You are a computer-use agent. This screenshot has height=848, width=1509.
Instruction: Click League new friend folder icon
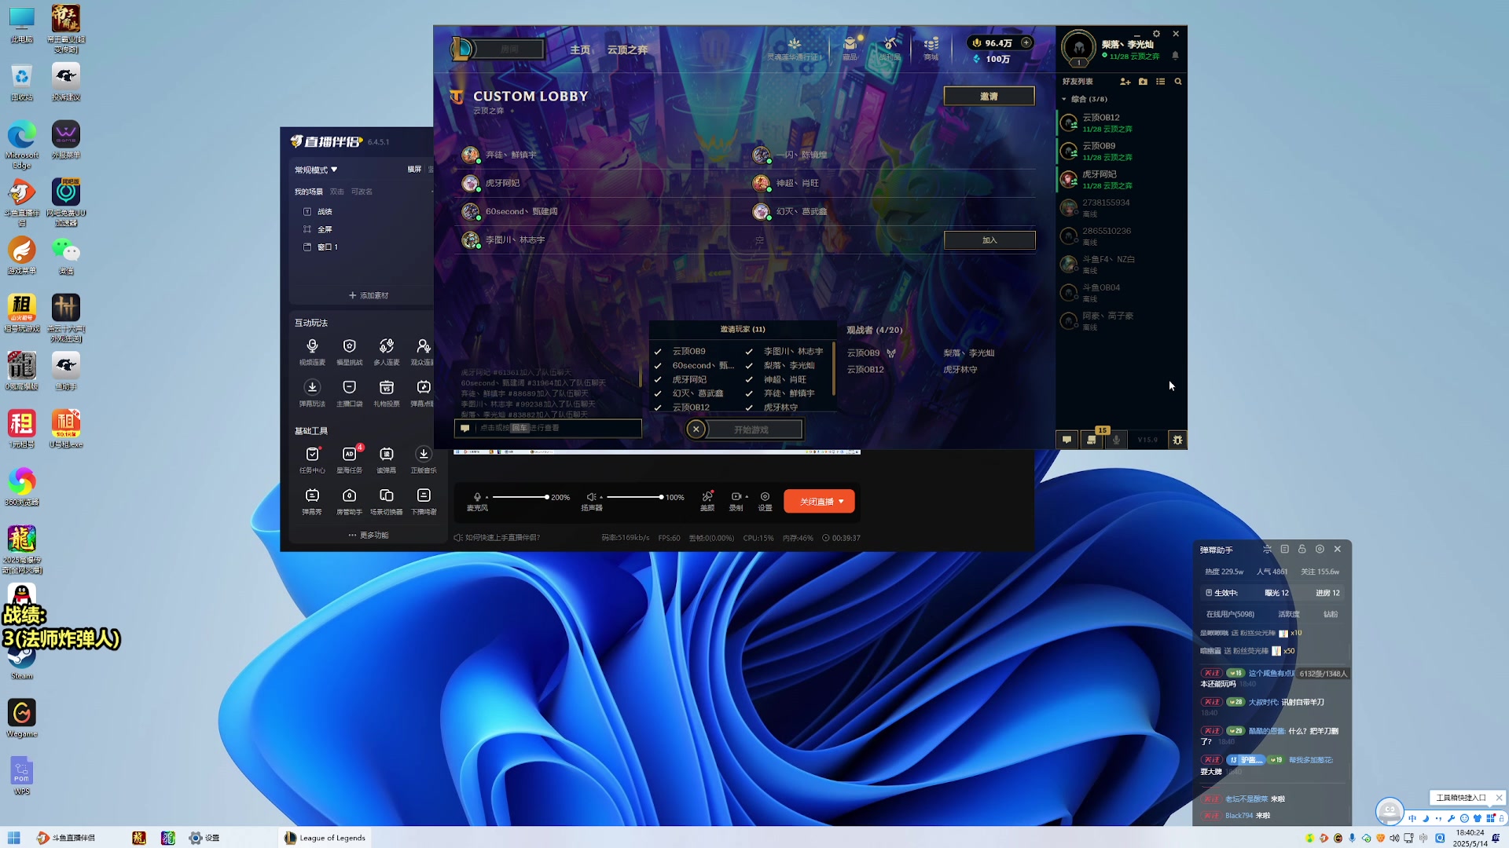pyautogui.click(x=1143, y=82)
